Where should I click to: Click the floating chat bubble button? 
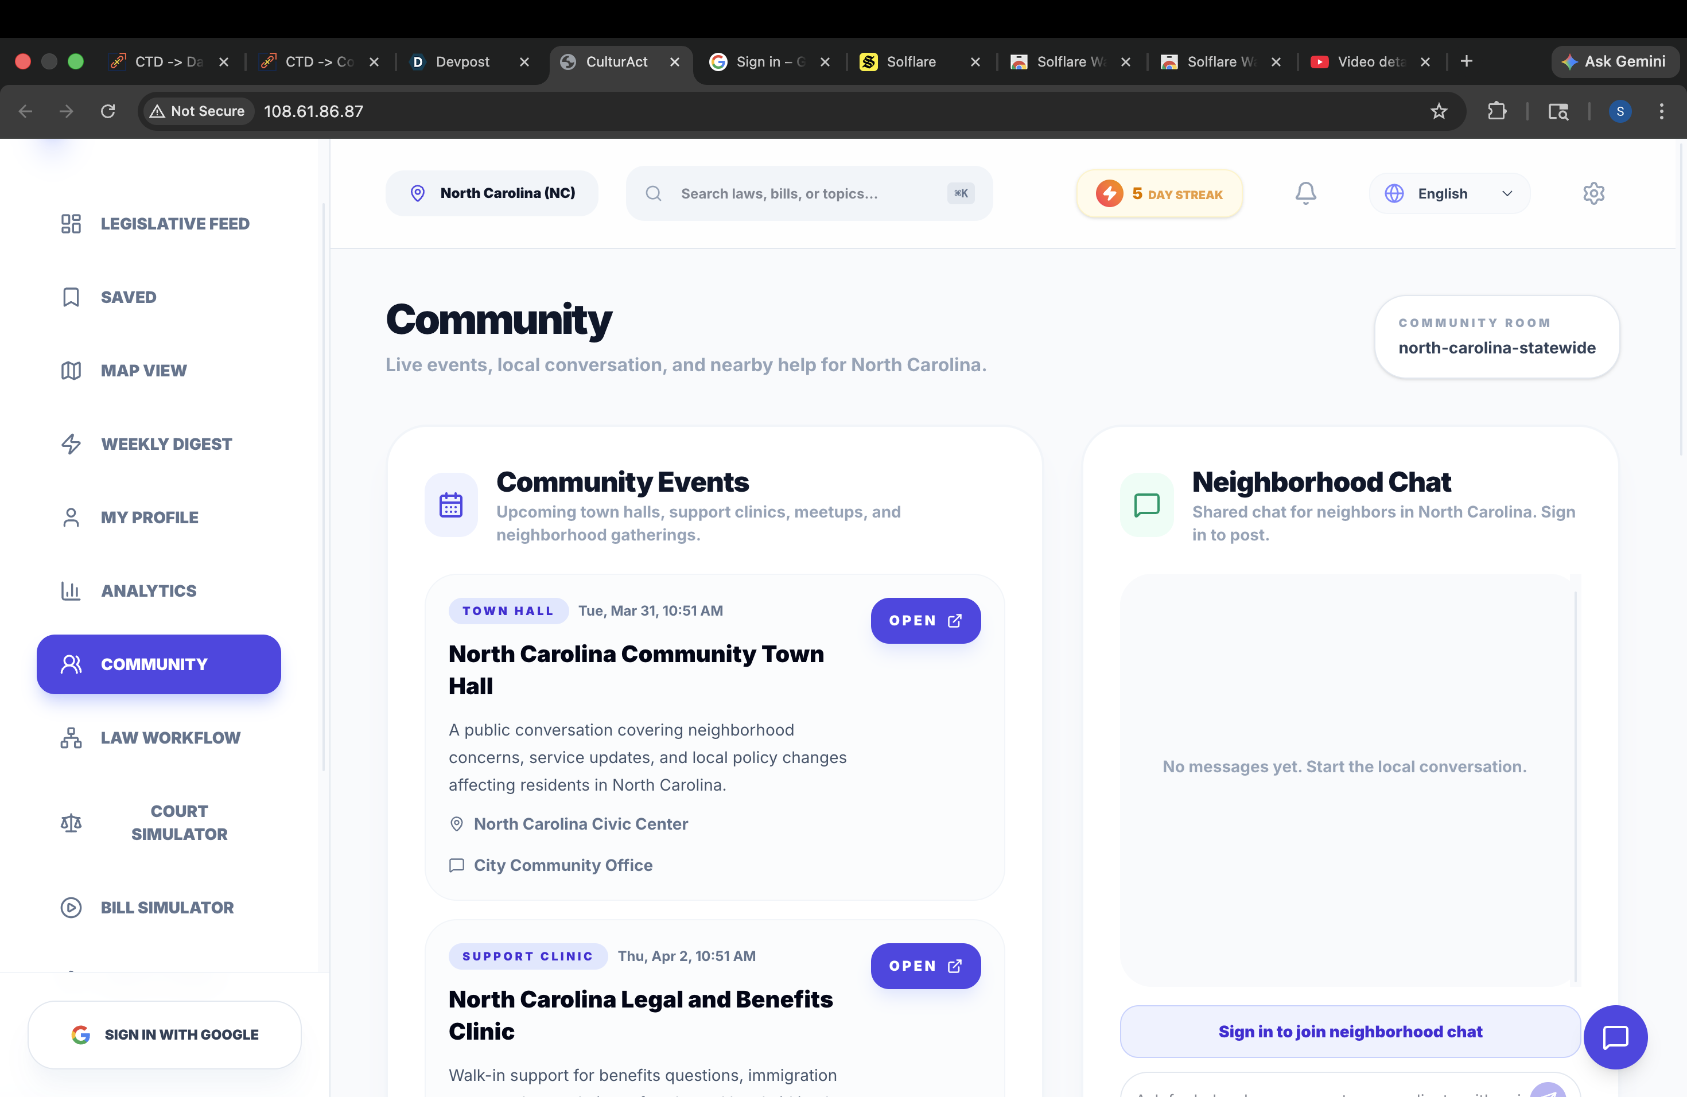[1615, 1037]
